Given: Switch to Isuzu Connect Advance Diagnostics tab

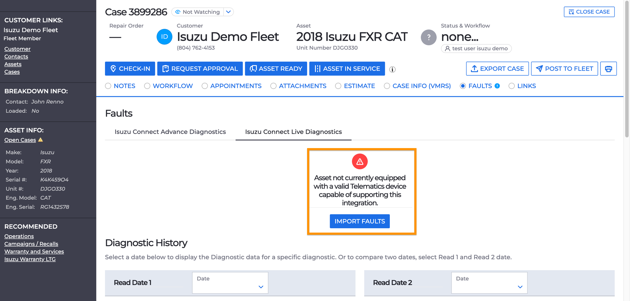Looking at the screenshot, I should (170, 132).
